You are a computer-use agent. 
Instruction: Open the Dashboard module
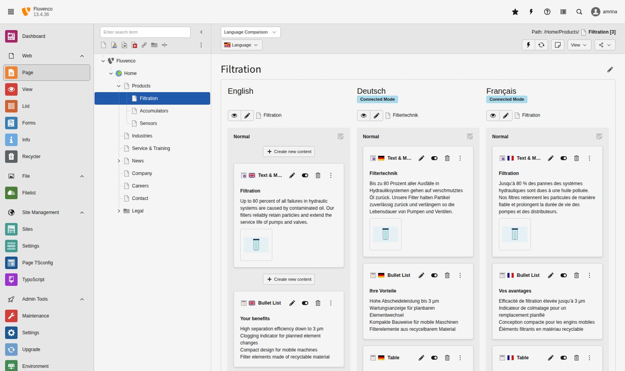pyautogui.click(x=47, y=36)
